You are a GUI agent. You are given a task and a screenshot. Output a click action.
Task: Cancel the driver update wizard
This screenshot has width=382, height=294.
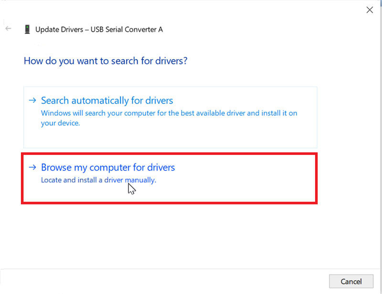tap(351, 281)
